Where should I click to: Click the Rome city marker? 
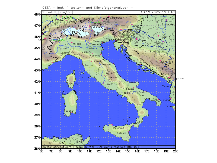tap(104, 83)
